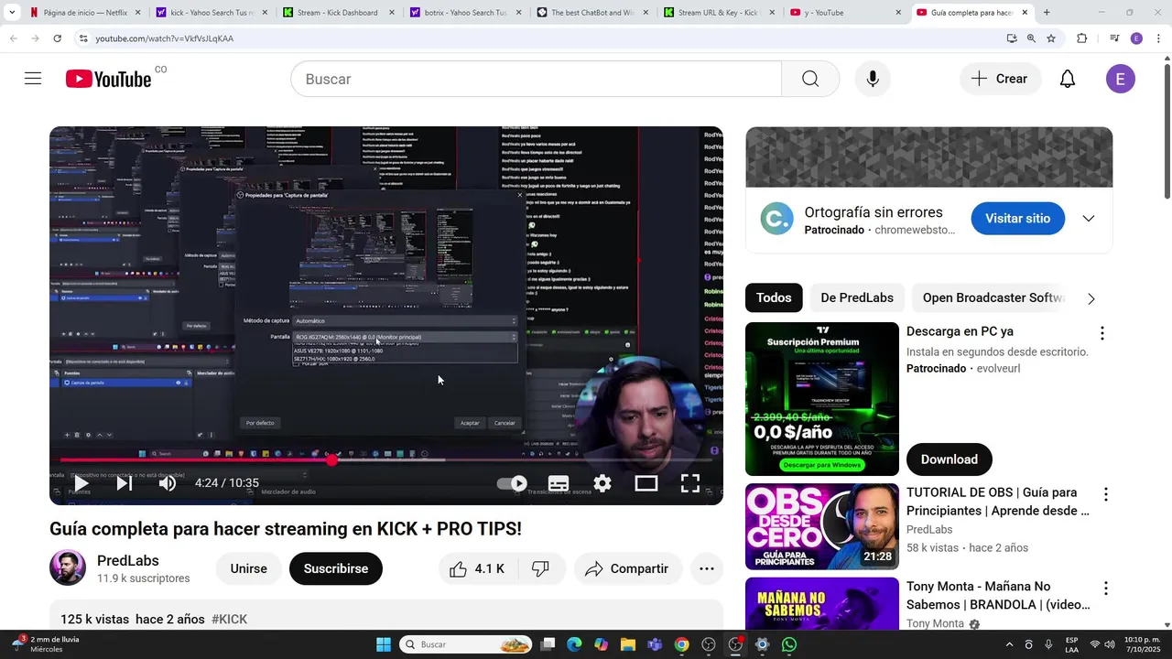Open the Windows Start menu
Viewport: 1172px width, 659px height.
point(384,644)
